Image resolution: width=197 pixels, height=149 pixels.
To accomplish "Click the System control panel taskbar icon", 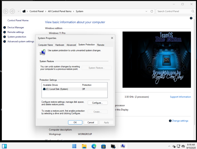I will coord(123,146).
